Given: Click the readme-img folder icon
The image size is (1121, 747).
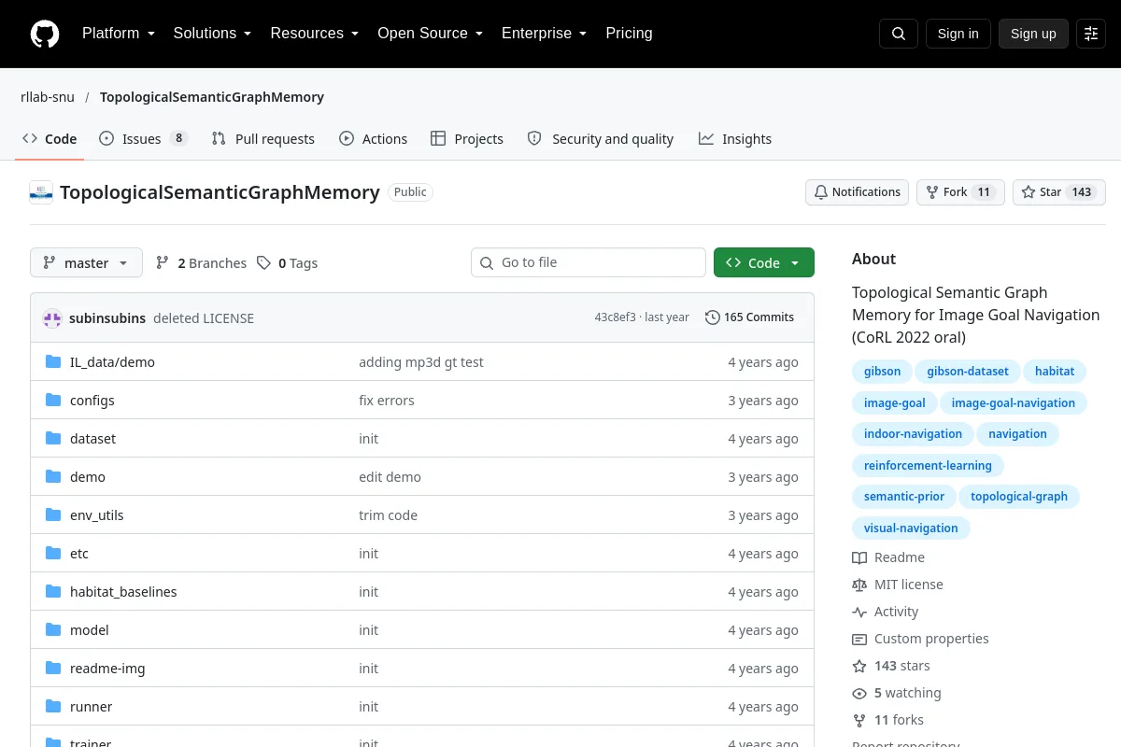Looking at the screenshot, I should pos(53,669).
